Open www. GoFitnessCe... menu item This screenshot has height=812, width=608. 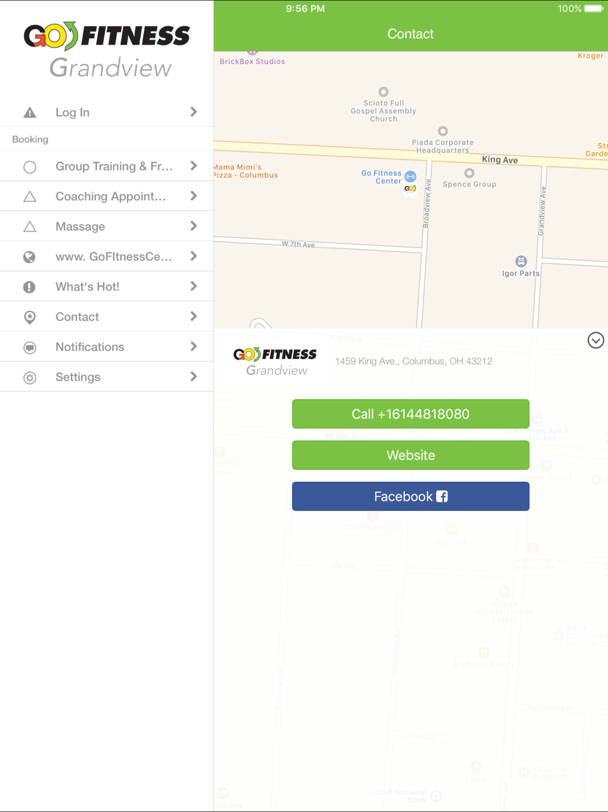pyautogui.click(x=106, y=256)
